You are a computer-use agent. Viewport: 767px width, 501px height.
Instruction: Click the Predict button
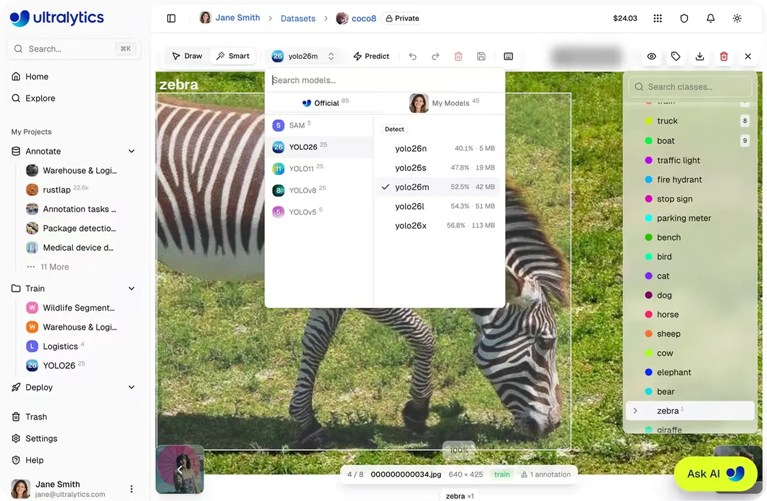371,56
